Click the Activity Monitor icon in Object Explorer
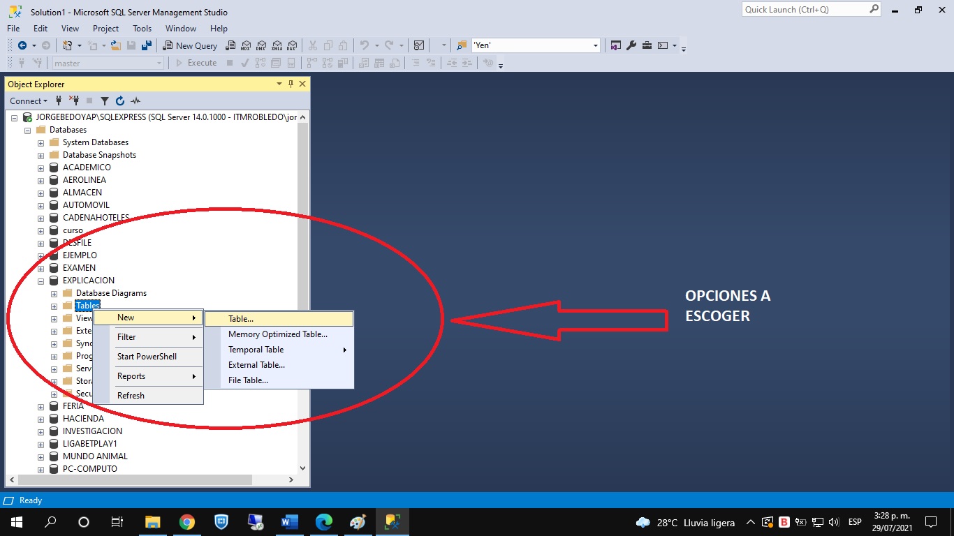Viewport: 954px width, 536px height. point(135,100)
